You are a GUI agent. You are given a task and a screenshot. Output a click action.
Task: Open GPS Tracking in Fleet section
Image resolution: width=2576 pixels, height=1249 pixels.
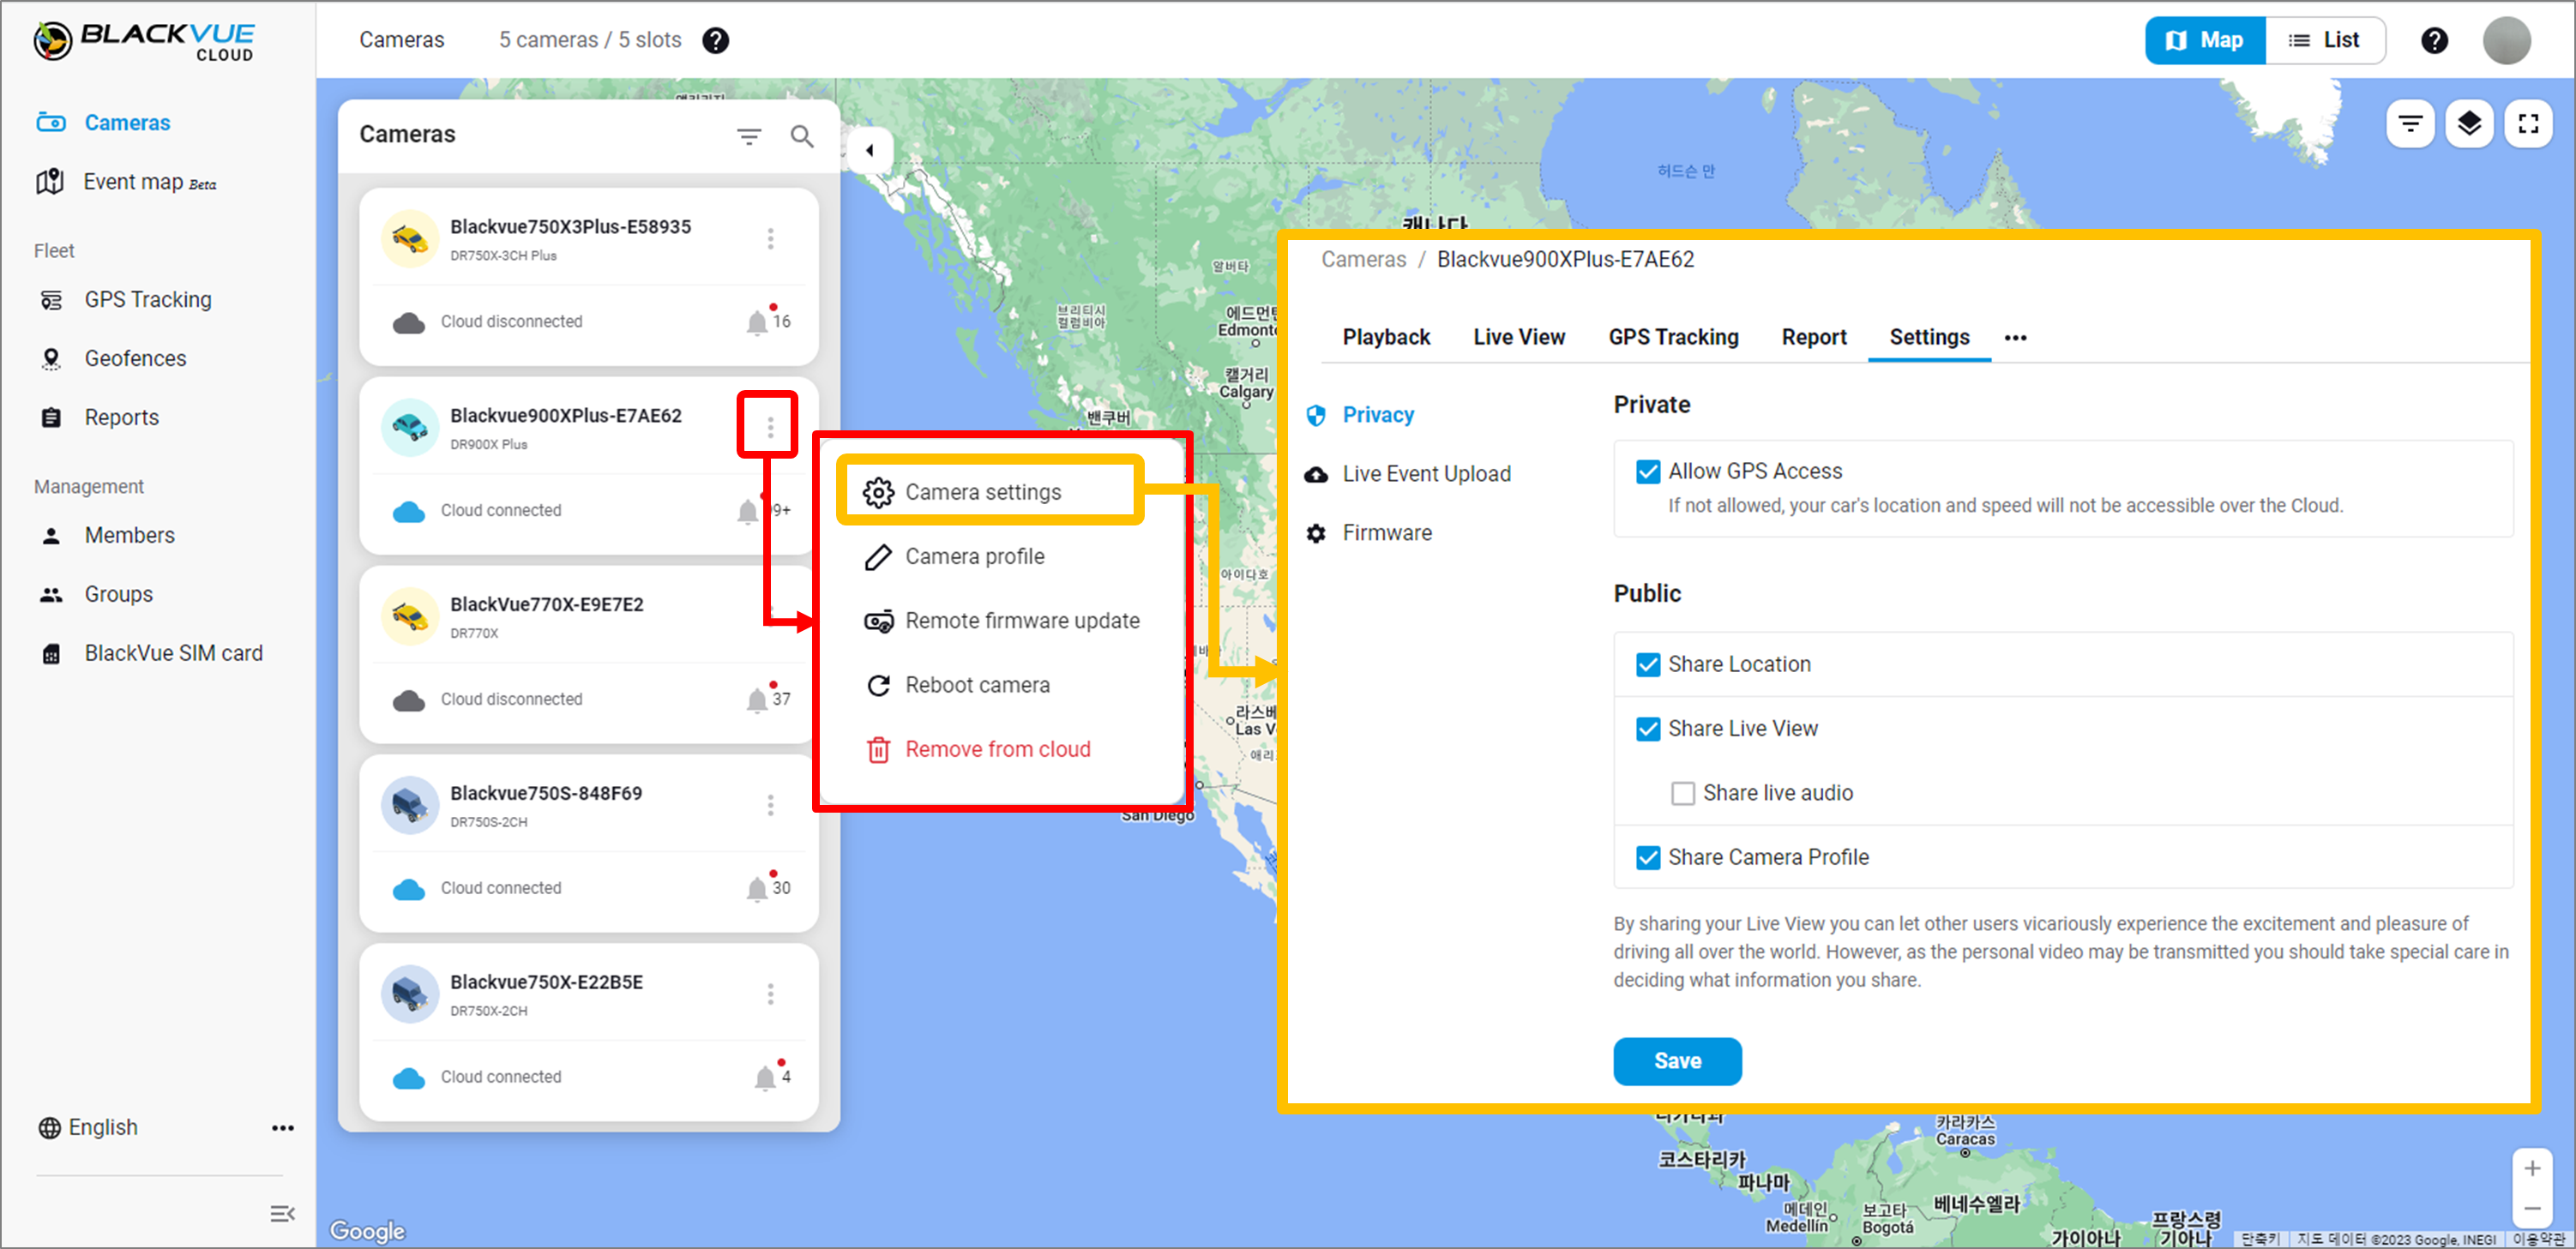(x=125, y=299)
